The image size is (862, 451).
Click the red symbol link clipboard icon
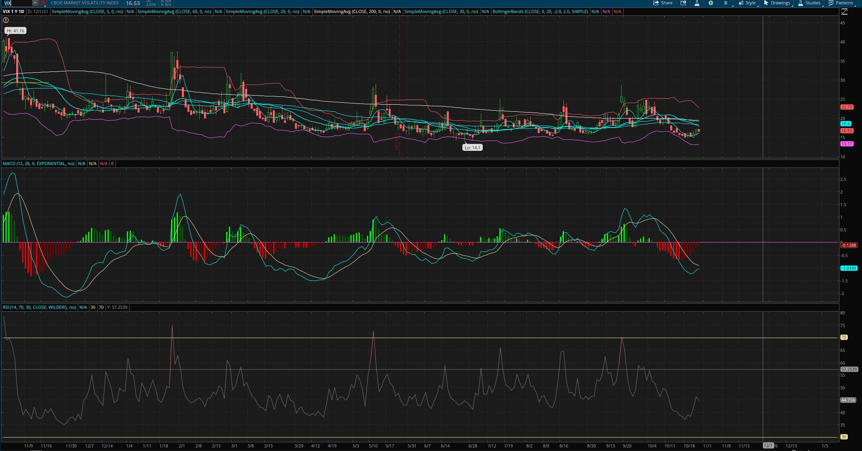click(x=43, y=3)
